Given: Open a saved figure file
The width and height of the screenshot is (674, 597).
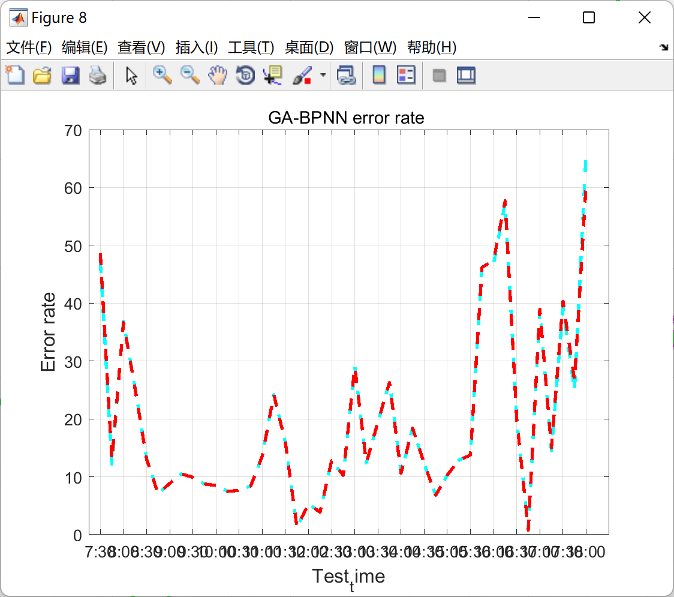Looking at the screenshot, I should click(x=43, y=75).
